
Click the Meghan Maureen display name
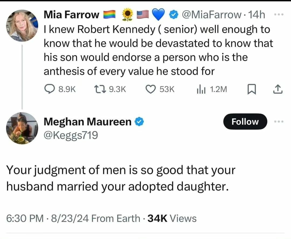[x=87, y=122]
